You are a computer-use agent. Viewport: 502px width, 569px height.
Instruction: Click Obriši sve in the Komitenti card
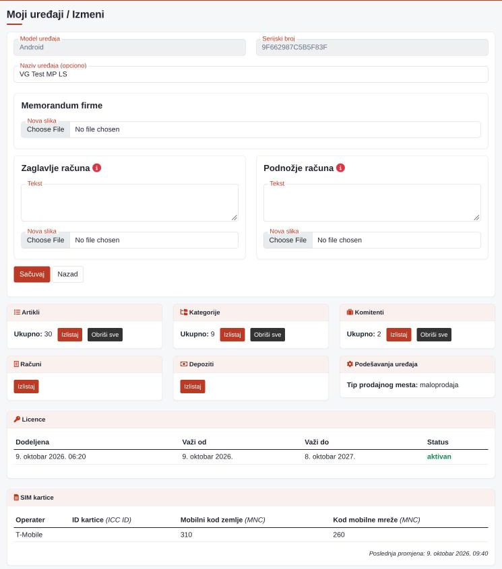click(x=434, y=335)
